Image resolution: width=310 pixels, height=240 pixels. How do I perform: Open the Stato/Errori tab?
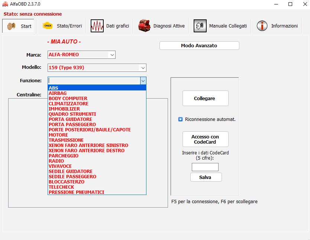[x=62, y=26]
